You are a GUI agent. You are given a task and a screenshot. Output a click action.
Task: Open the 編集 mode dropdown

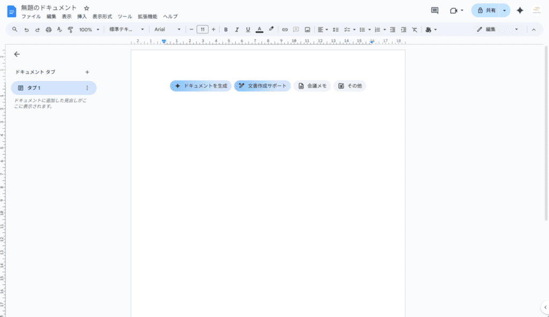point(498,30)
